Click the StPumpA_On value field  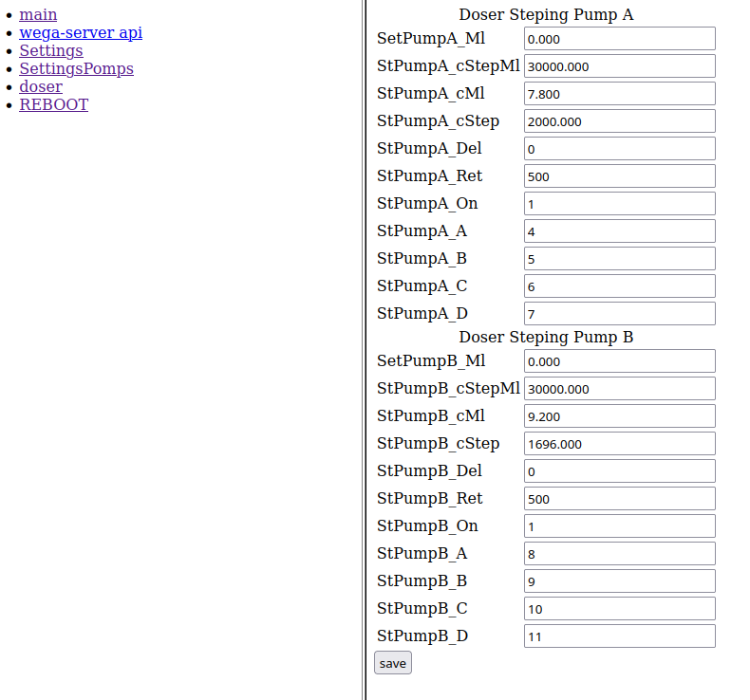(619, 204)
